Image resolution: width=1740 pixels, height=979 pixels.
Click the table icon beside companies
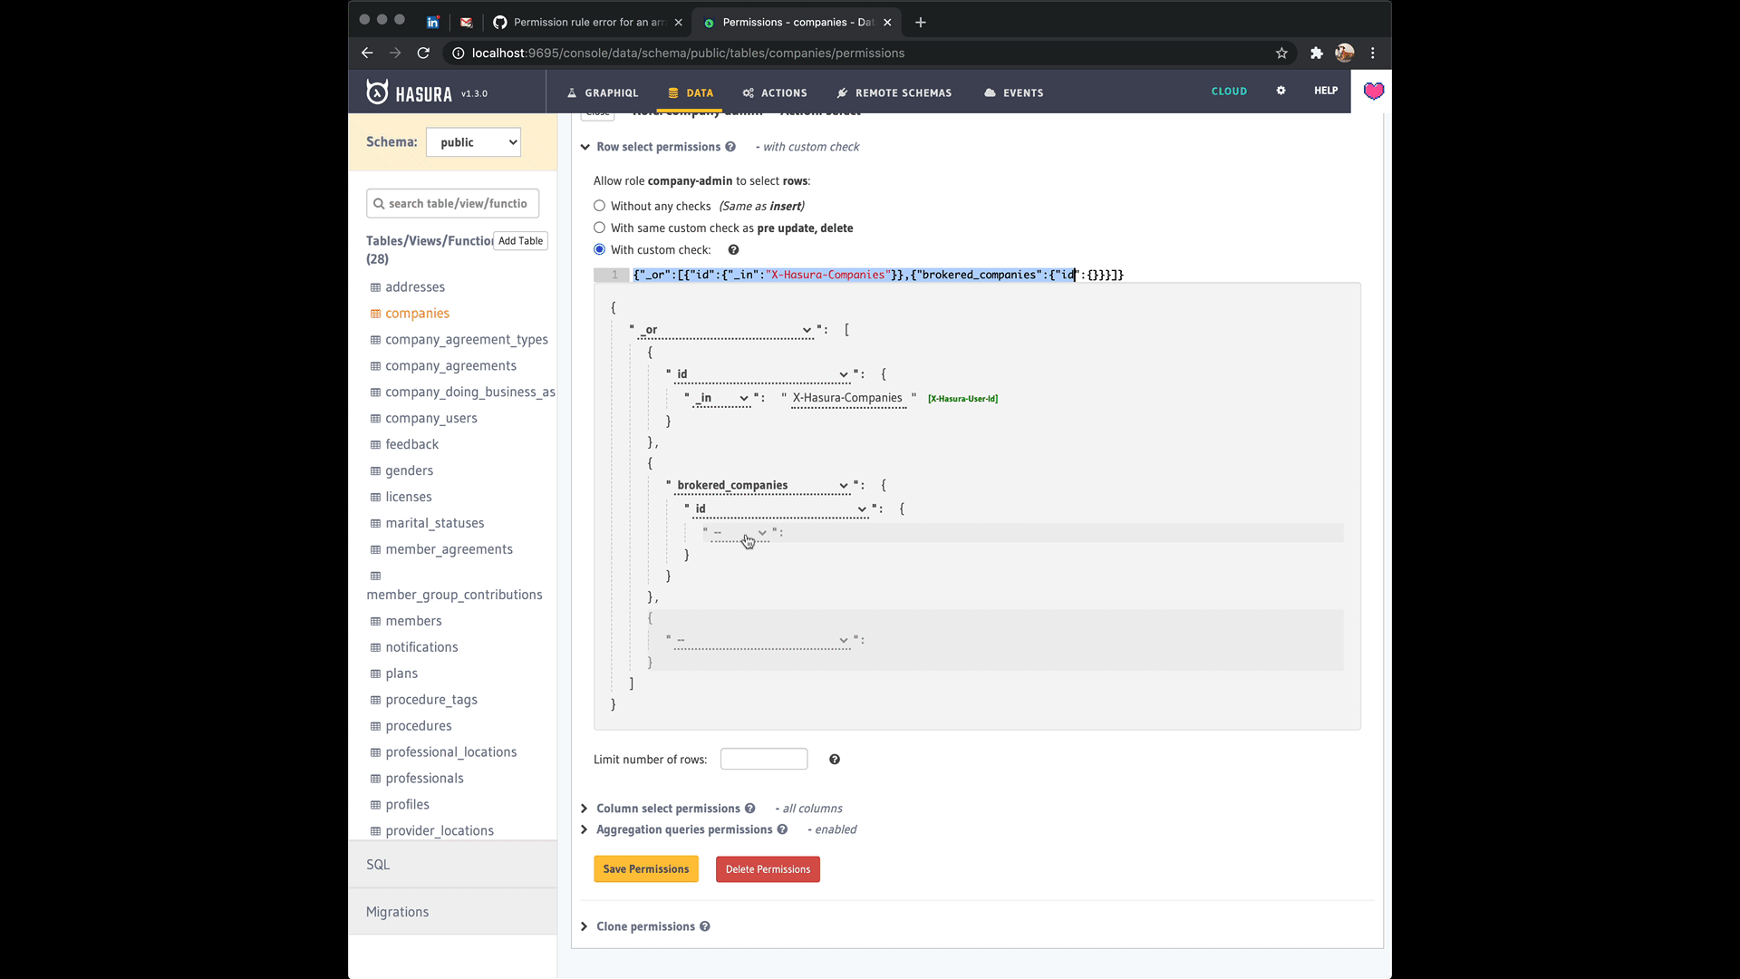pos(375,313)
